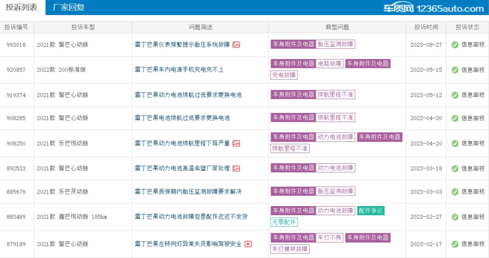
Task: Select 续航里程不准 tag in row 908285
Action: [x=336, y=117]
